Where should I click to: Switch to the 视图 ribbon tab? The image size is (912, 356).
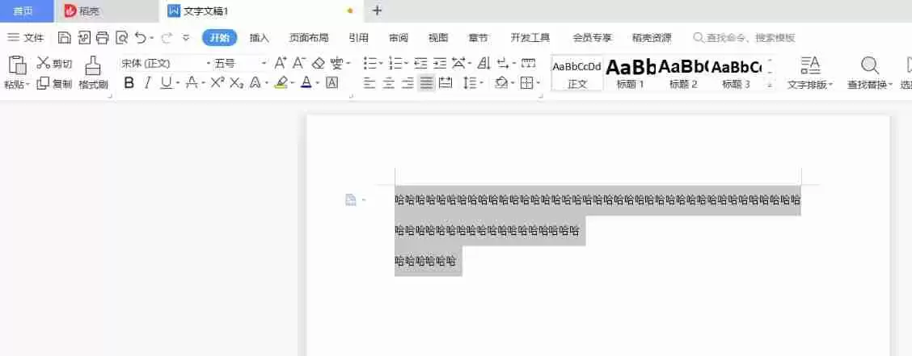[x=438, y=38]
